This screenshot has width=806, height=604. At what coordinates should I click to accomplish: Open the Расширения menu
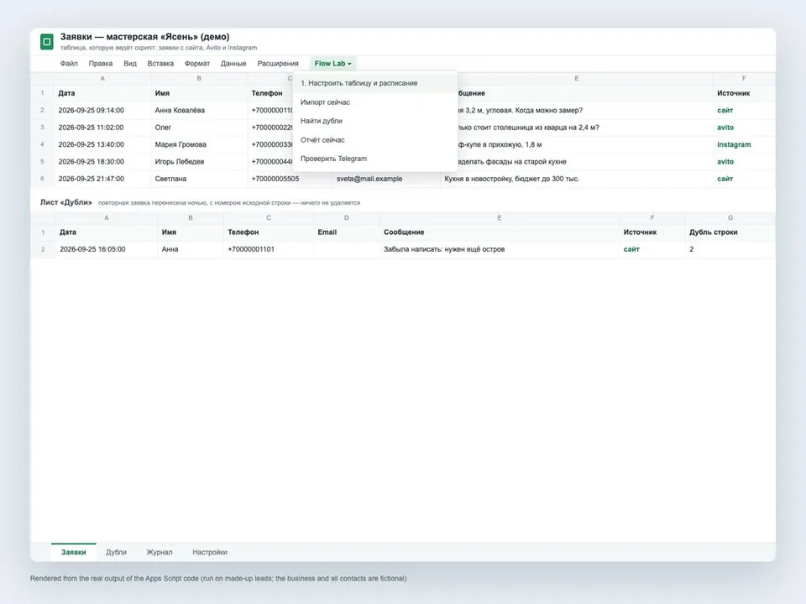(x=278, y=64)
